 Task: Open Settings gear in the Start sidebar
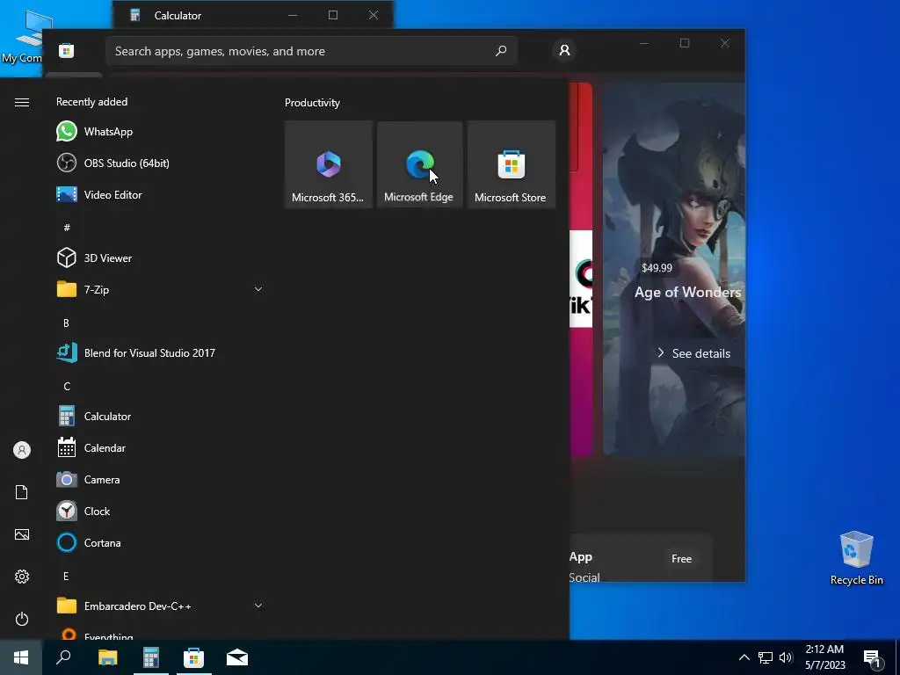click(22, 577)
